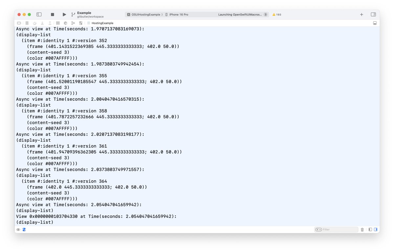Toggle the navigator sidebar

[39, 14]
